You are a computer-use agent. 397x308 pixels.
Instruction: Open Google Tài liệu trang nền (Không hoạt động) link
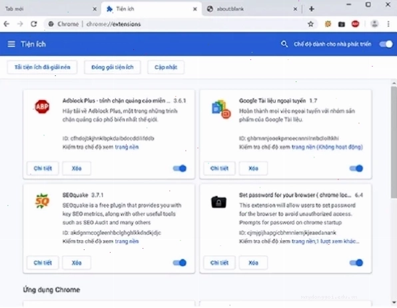click(x=327, y=147)
